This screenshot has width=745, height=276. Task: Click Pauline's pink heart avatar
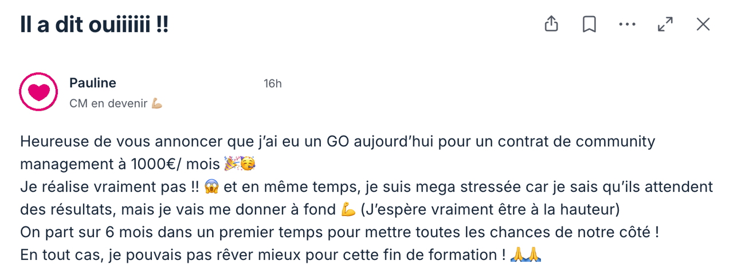coord(38,91)
